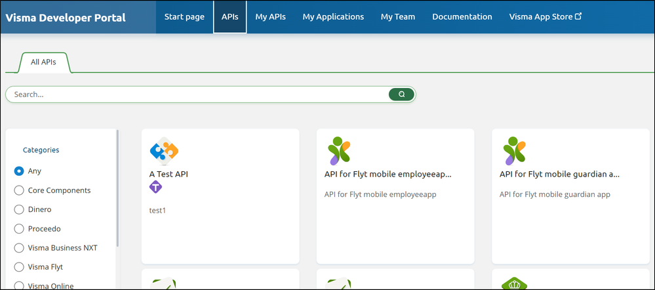This screenshot has height=290, width=655.
Task: Click Flyt logo on employeeapp card
Action: (x=339, y=151)
